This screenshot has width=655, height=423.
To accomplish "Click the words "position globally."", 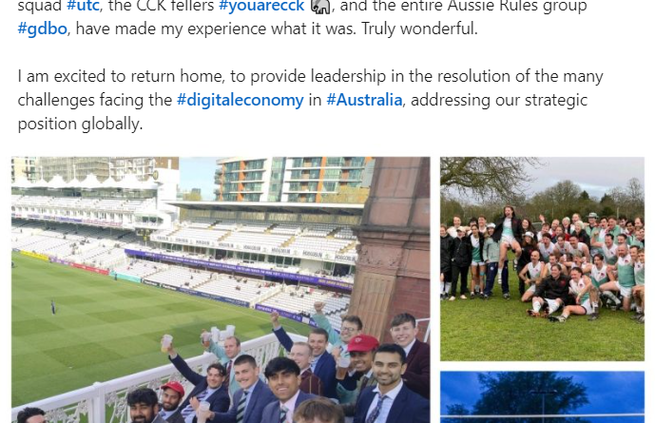I will click(x=80, y=125).
